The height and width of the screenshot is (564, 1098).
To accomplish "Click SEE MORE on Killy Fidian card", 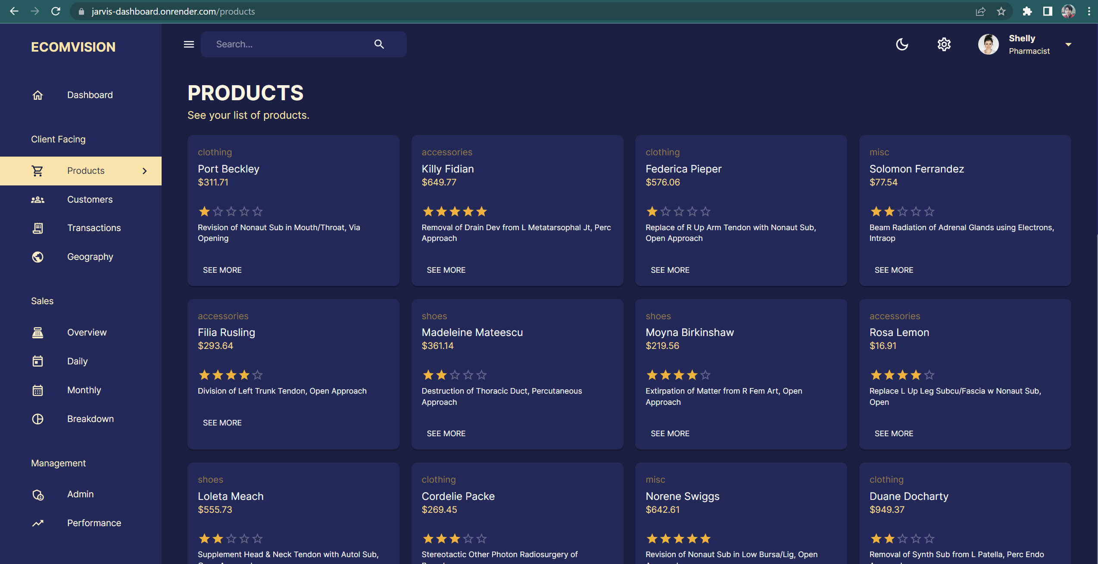I will [446, 270].
